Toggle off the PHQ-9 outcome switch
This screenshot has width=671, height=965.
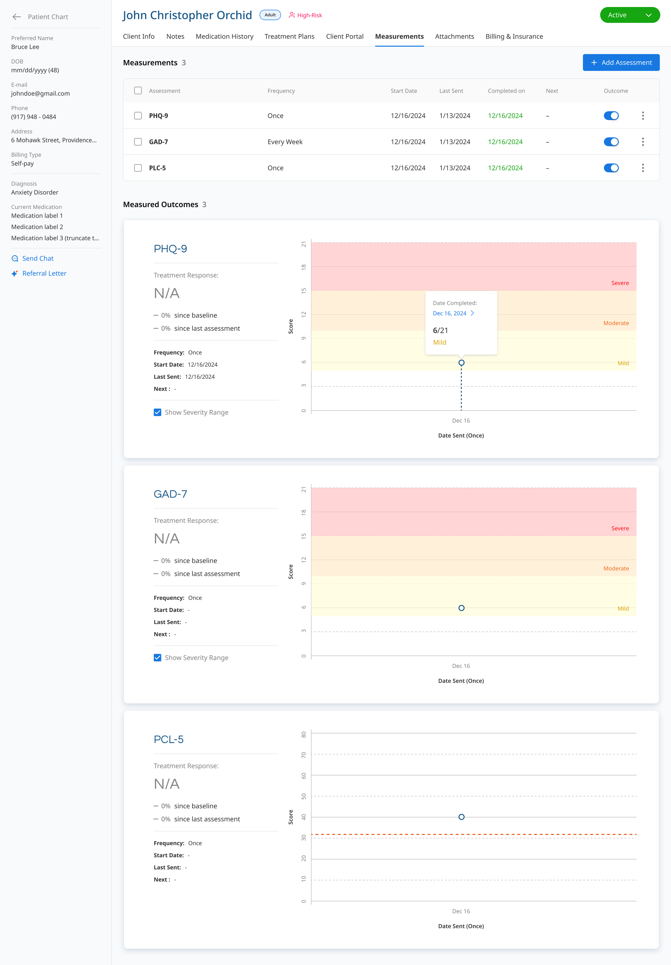pyautogui.click(x=611, y=116)
